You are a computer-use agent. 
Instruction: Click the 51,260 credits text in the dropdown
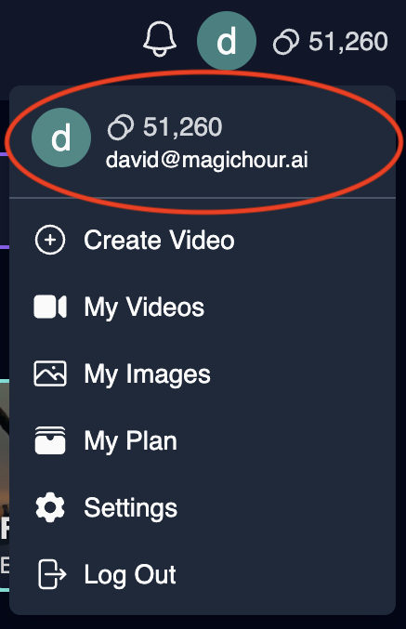point(182,127)
